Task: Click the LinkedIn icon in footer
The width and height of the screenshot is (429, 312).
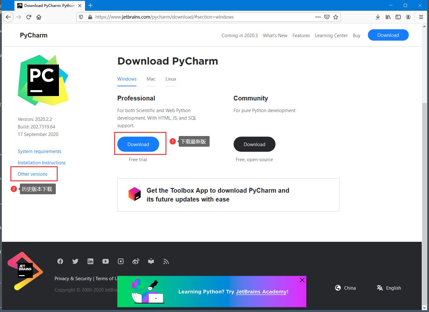Action: tap(90, 261)
